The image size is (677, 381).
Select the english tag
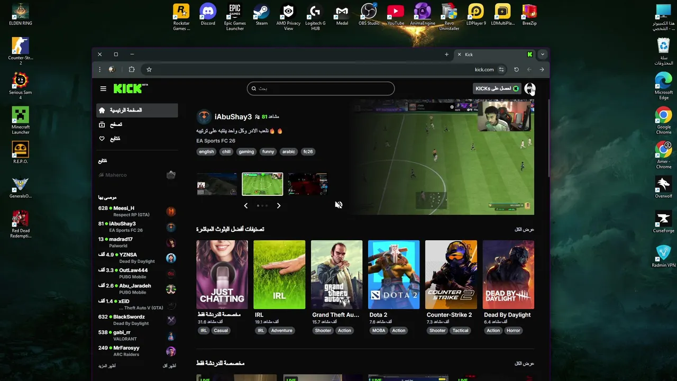pos(206,151)
